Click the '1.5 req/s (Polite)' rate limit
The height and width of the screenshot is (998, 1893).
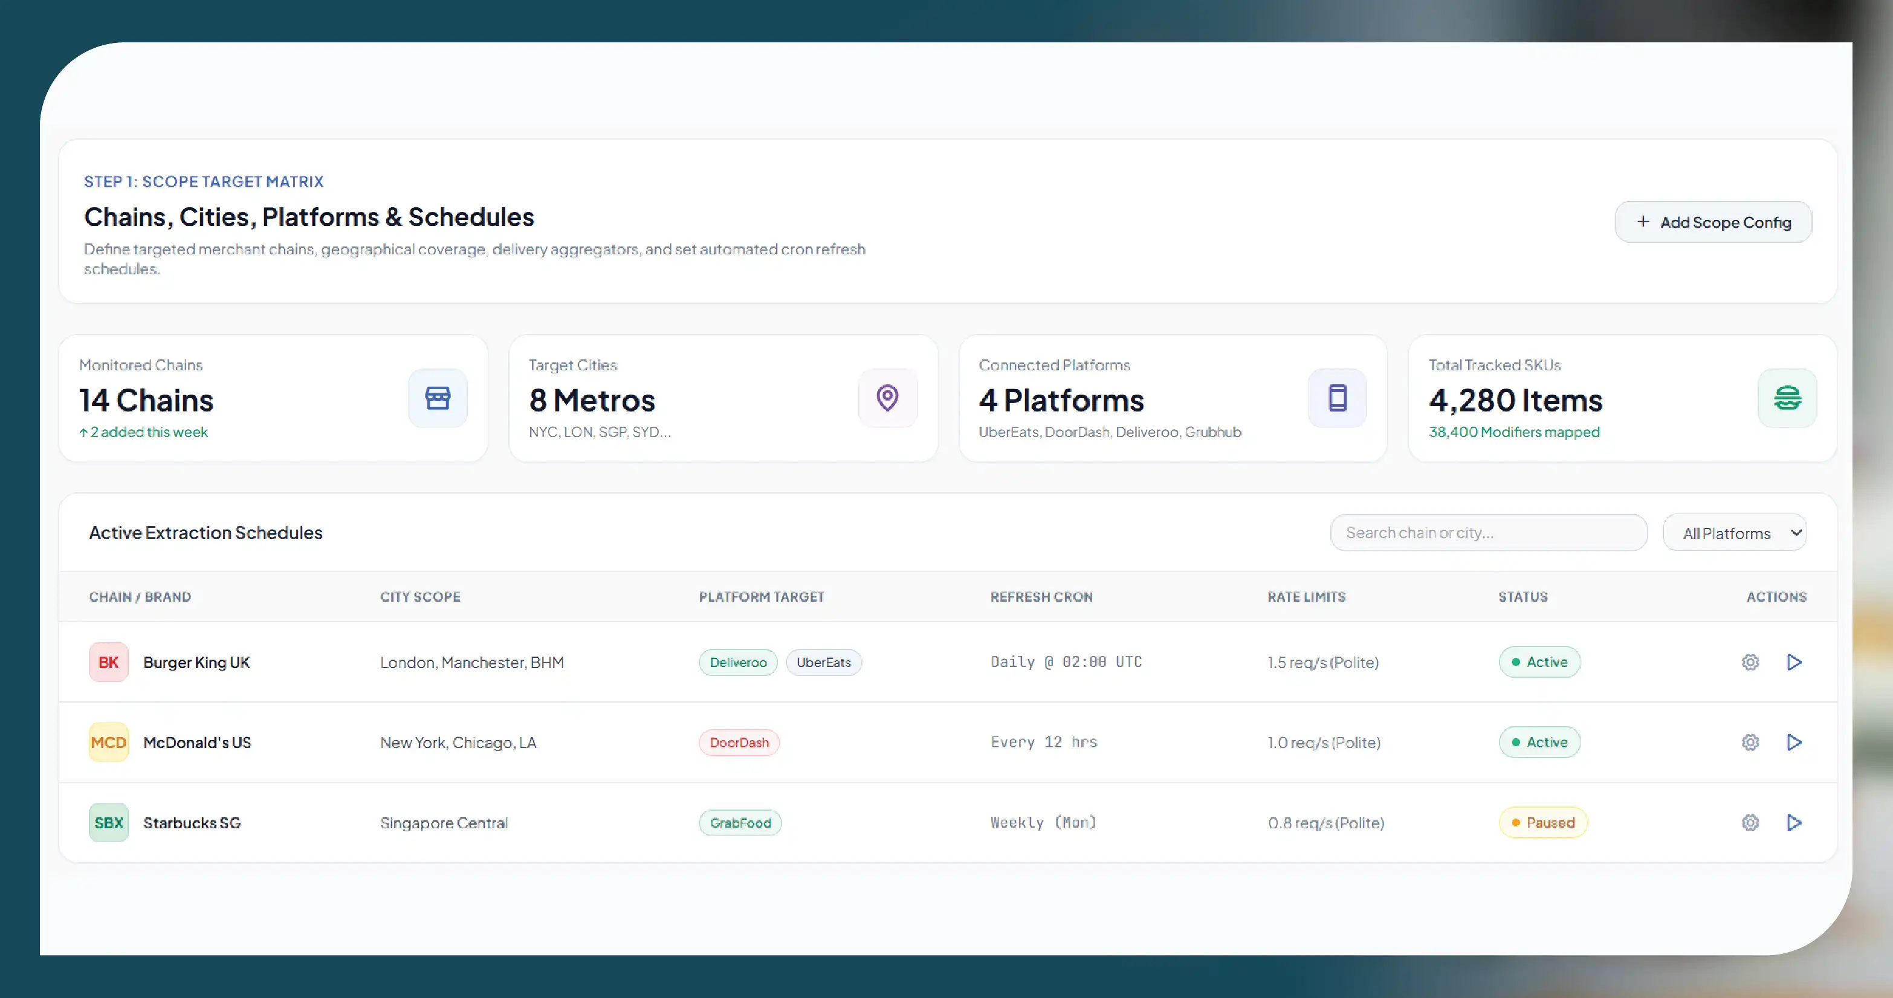pyautogui.click(x=1323, y=662)
